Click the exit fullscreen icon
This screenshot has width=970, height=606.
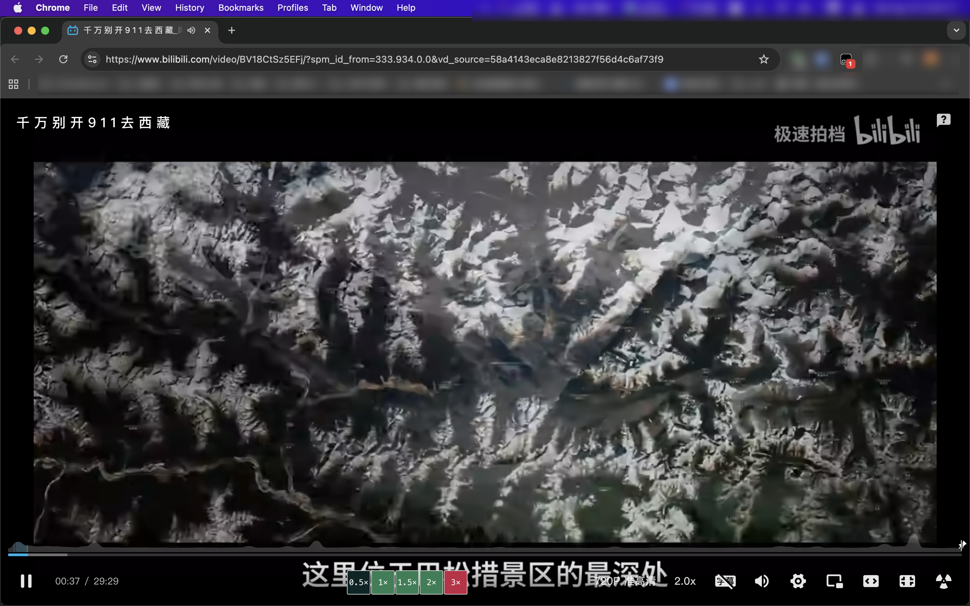click(907, 581)
